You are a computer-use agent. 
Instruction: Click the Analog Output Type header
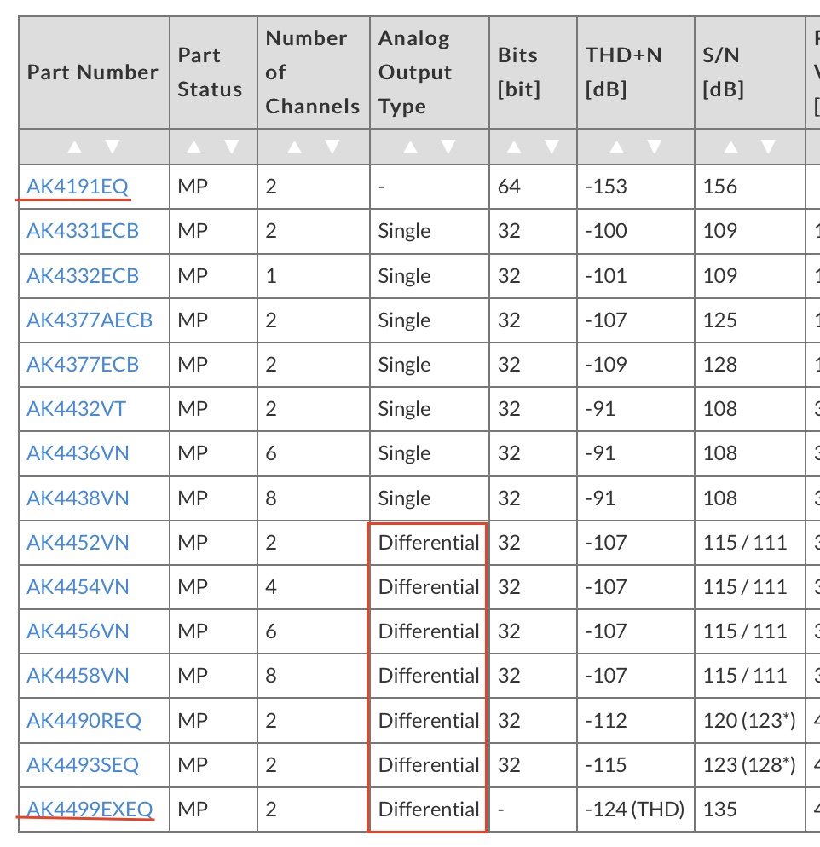413,72
